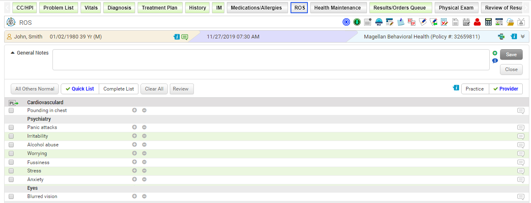Enable the Blurred vision checkbox
Screen dimensions: 531x203
click(x=11, y=197)
